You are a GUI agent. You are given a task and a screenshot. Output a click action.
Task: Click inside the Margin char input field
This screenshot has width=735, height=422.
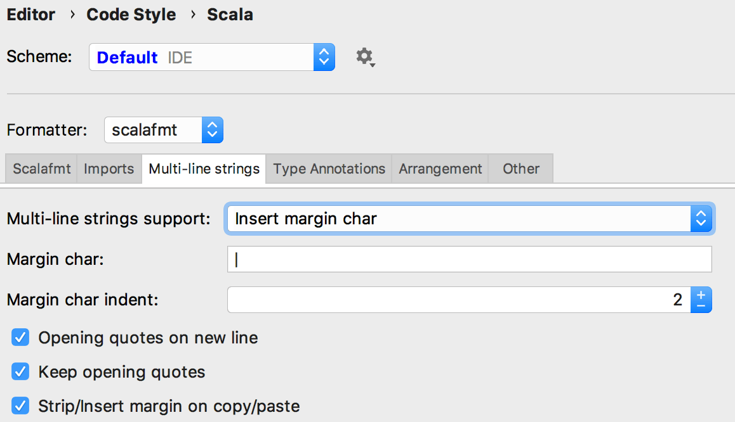click(444, 259)
